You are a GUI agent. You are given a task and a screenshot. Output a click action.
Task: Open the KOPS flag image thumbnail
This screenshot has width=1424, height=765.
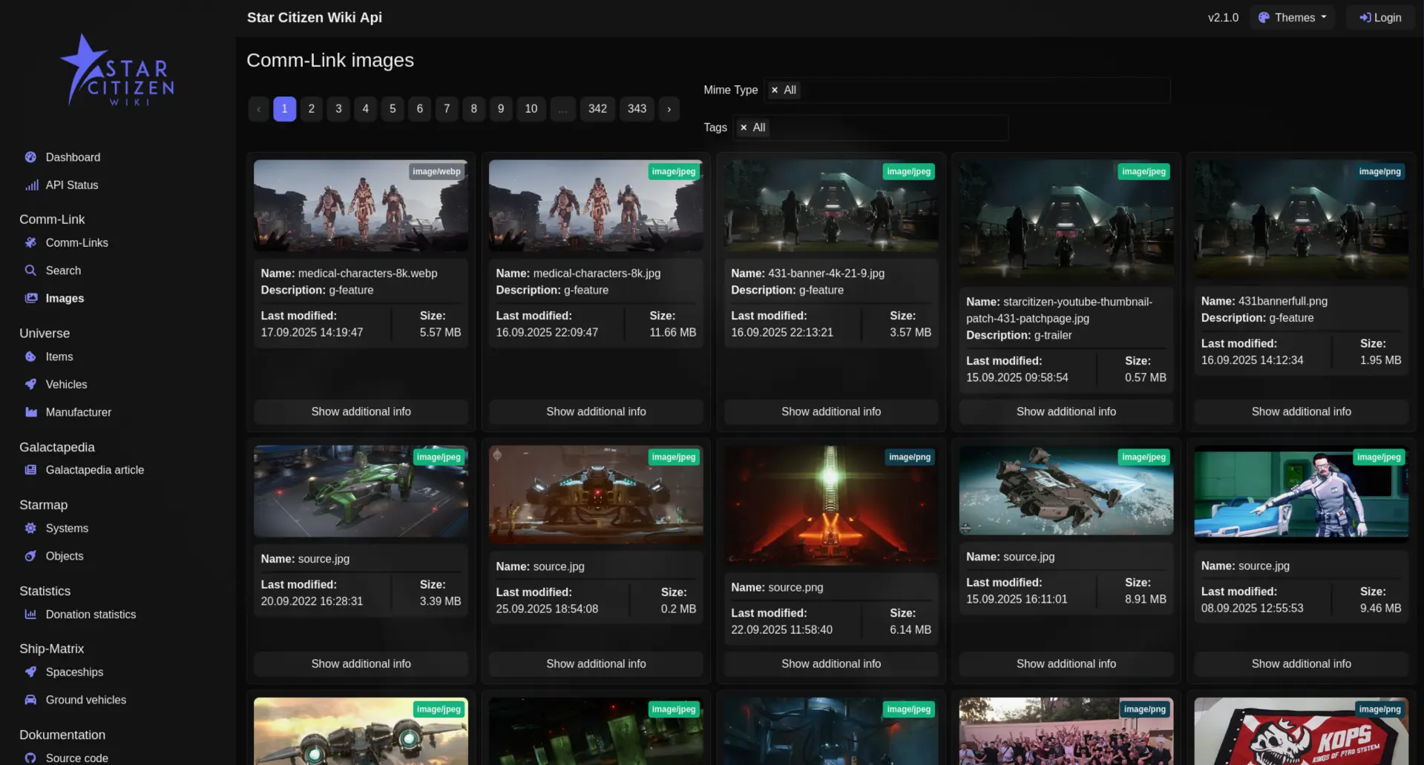1301,731
